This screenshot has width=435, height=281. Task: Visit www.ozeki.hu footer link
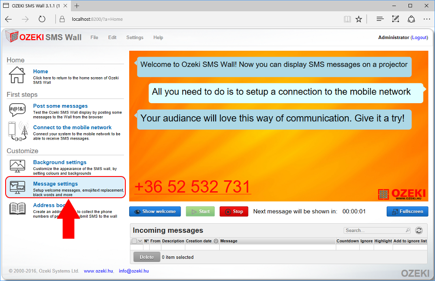[x=98, y=271]
